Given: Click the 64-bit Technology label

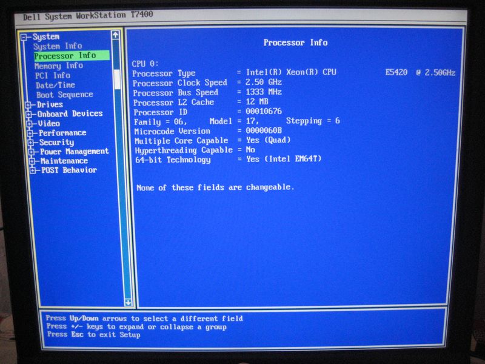Looking at the screenshot, I should (x=173, y=160).
